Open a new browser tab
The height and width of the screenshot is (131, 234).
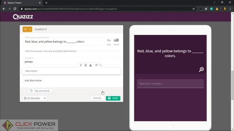46,3
